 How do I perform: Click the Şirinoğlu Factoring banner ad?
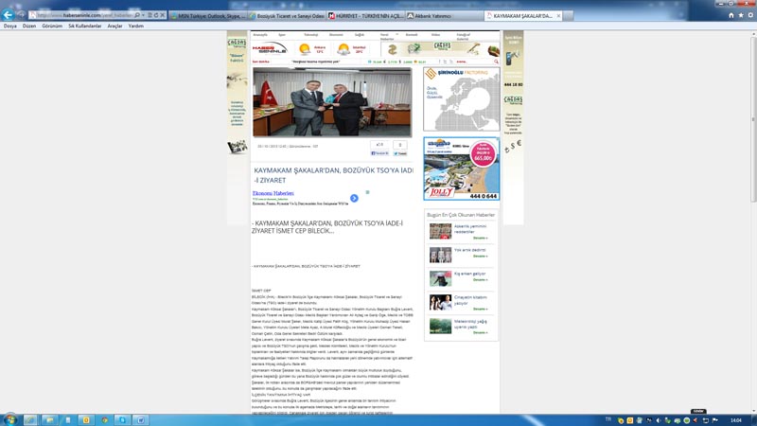[462, 99]
